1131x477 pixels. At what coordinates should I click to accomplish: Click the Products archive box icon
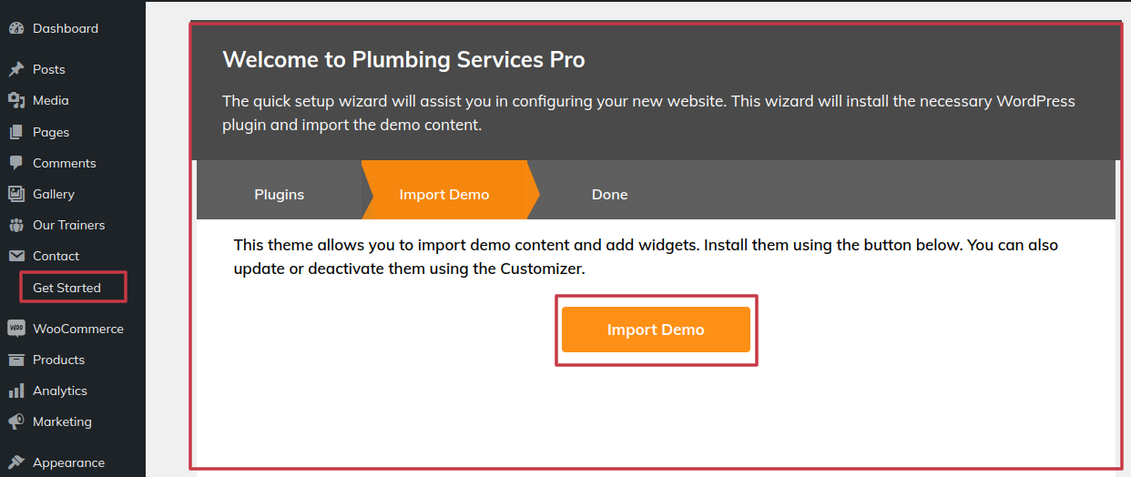click(x=15, y=360)
